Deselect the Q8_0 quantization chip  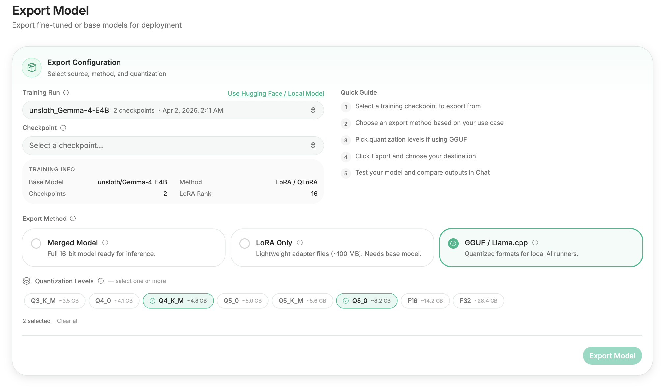tap(367, 301)
